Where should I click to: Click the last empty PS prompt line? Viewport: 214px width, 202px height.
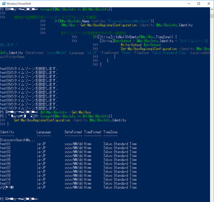19,199
